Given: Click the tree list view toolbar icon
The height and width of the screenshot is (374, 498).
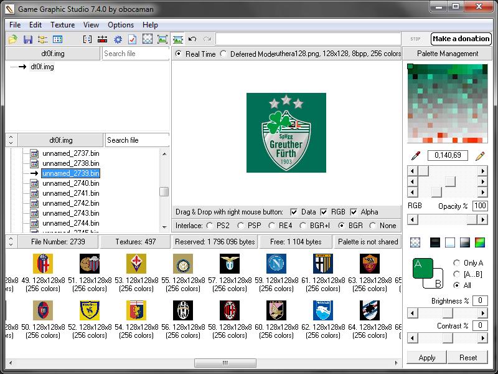Looking at the screenshot, I should [42, 39].
